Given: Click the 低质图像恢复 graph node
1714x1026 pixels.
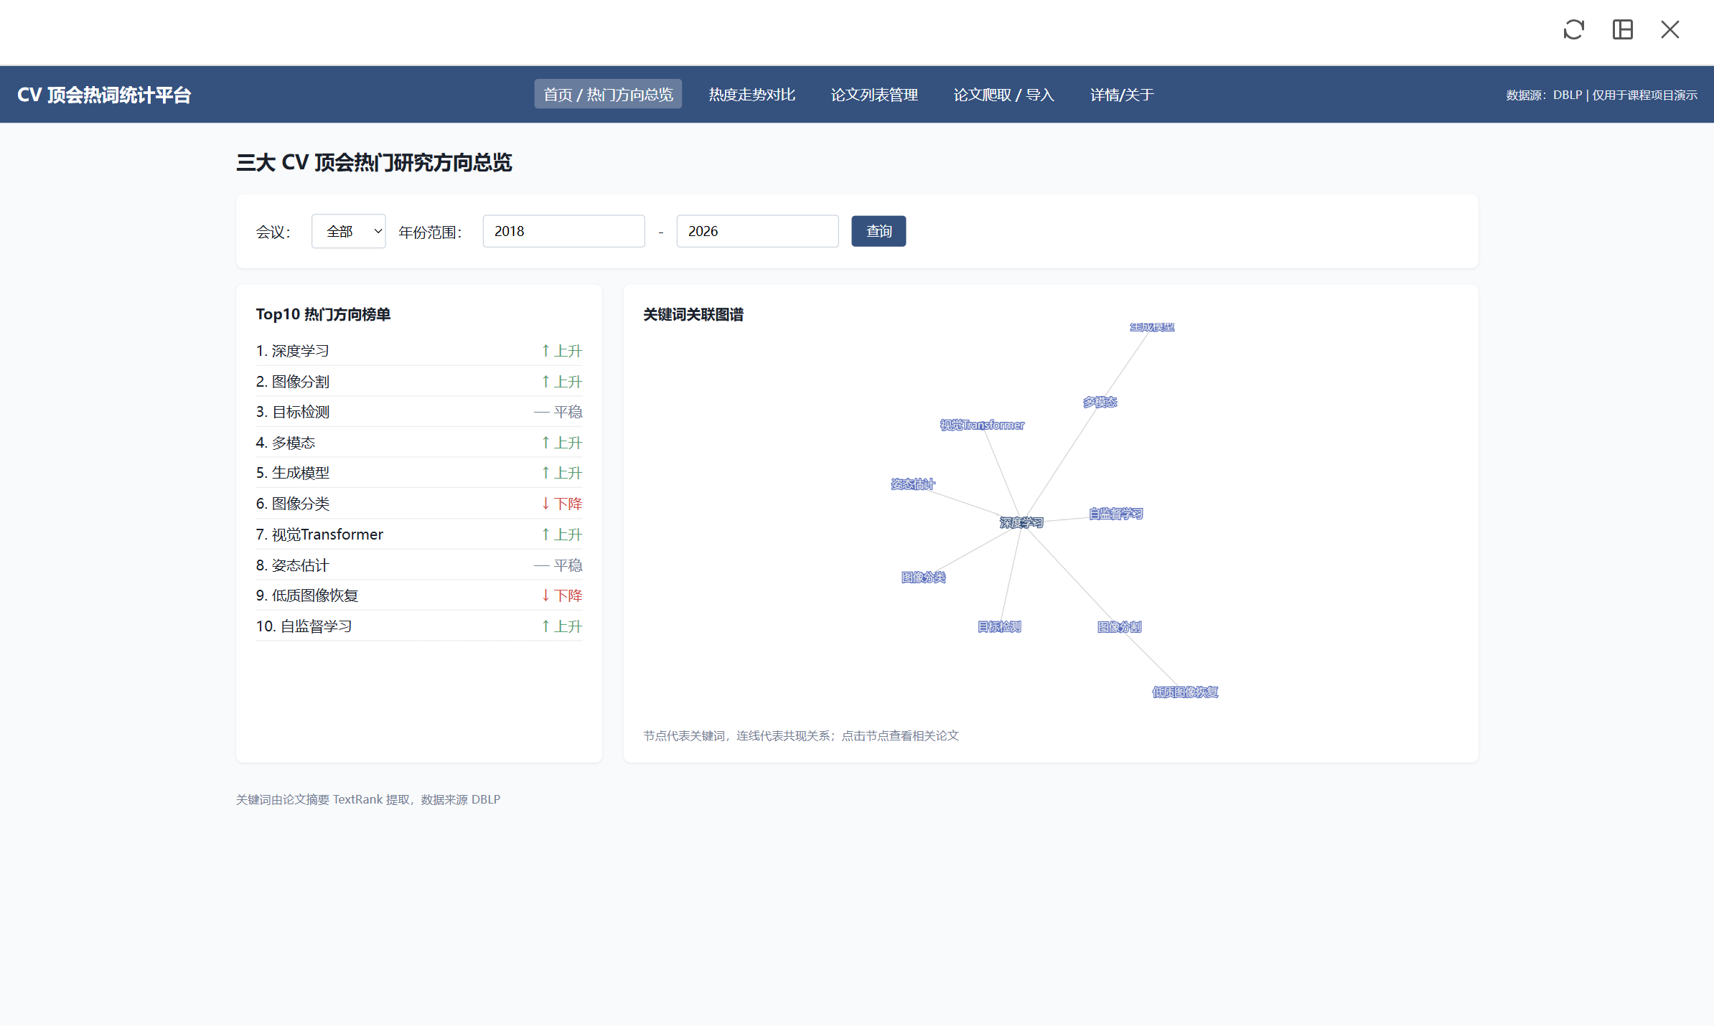Looking at the screenshot, I should (x=1185, y=692).
